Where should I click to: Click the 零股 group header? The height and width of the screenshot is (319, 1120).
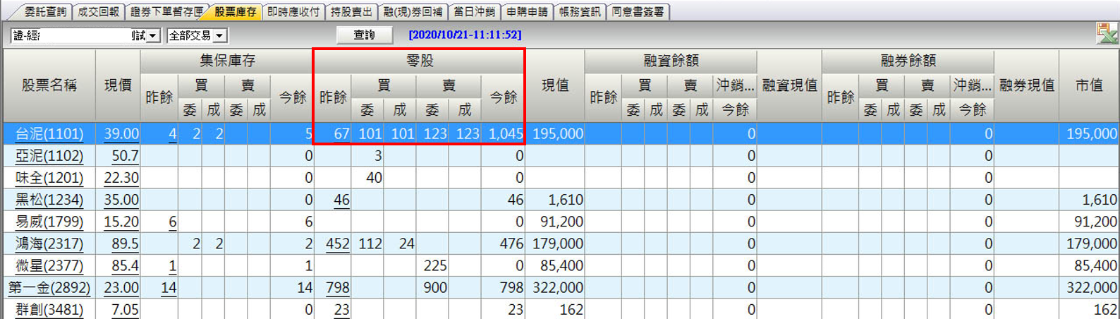[x=420, y=61]
